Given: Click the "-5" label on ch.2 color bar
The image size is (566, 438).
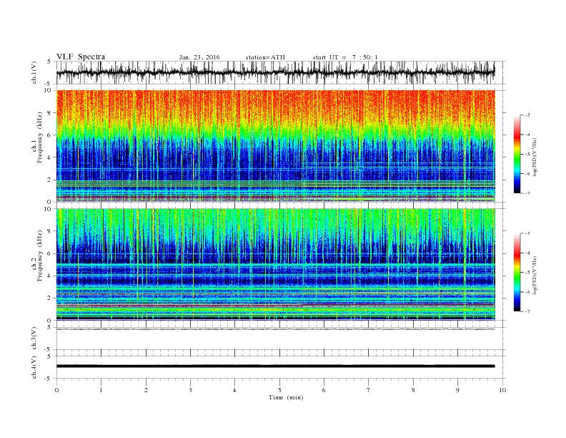Looking at the screenshot, I should (527, 273).
